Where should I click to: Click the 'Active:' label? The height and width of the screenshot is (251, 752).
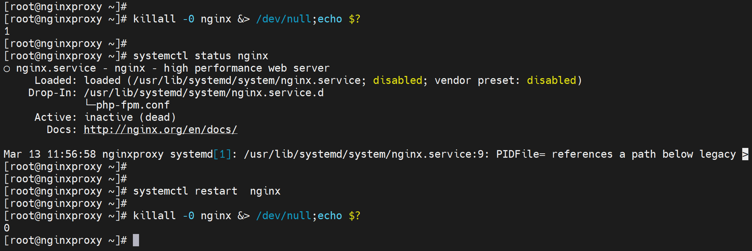click(x=56, y=117)
